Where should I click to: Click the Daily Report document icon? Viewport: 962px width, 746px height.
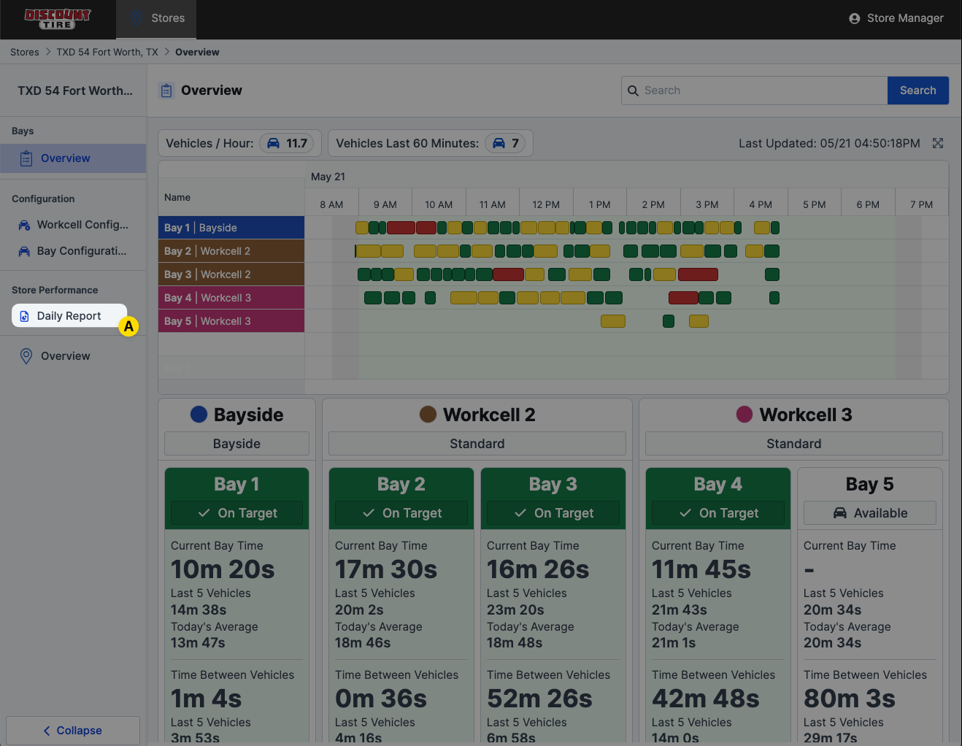tap(25, 316)
